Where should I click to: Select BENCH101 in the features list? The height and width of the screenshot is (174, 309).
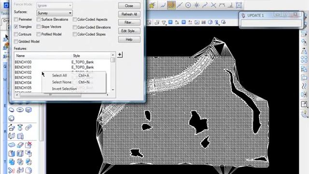click(x=23, y=67)
